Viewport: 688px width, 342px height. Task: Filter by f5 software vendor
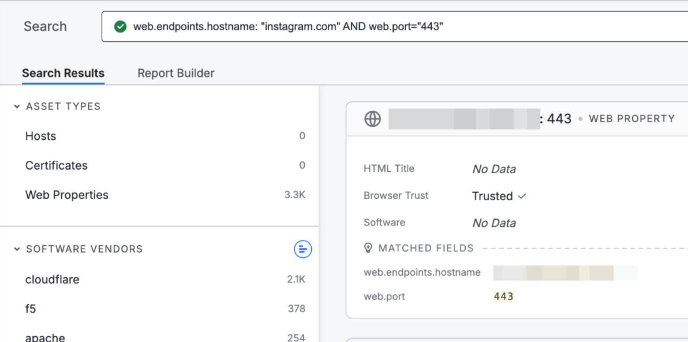(30, 309)
